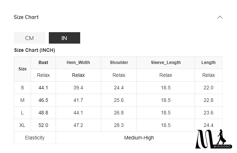Select the L size row label

[x=22, y=113]
